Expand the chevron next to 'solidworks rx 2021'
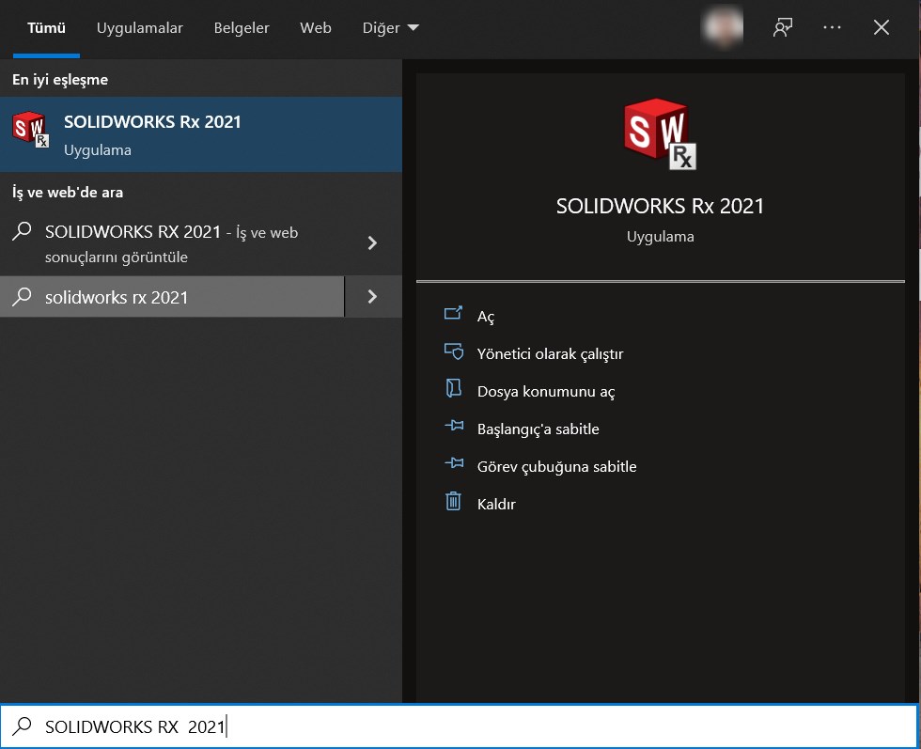This screenshot has height=749, width=921. click(372, 297)
